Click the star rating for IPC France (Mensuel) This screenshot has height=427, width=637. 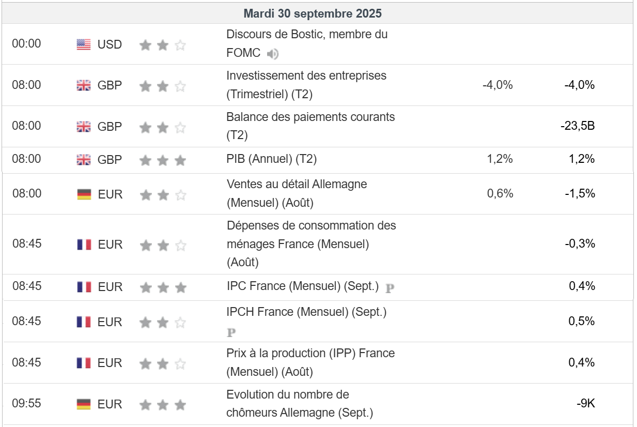click(x=162, y=287)
